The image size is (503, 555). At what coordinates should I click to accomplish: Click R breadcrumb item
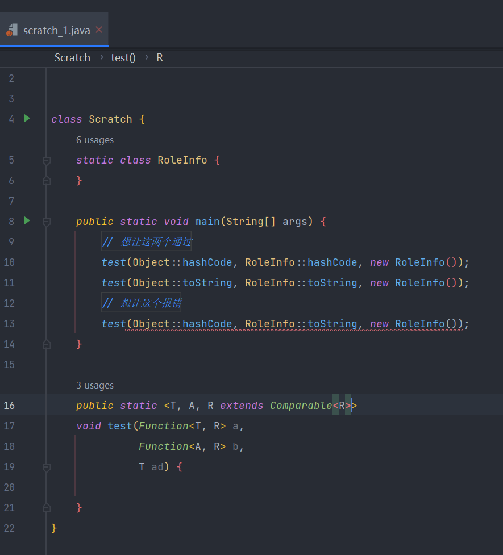(x=160, y=58)
